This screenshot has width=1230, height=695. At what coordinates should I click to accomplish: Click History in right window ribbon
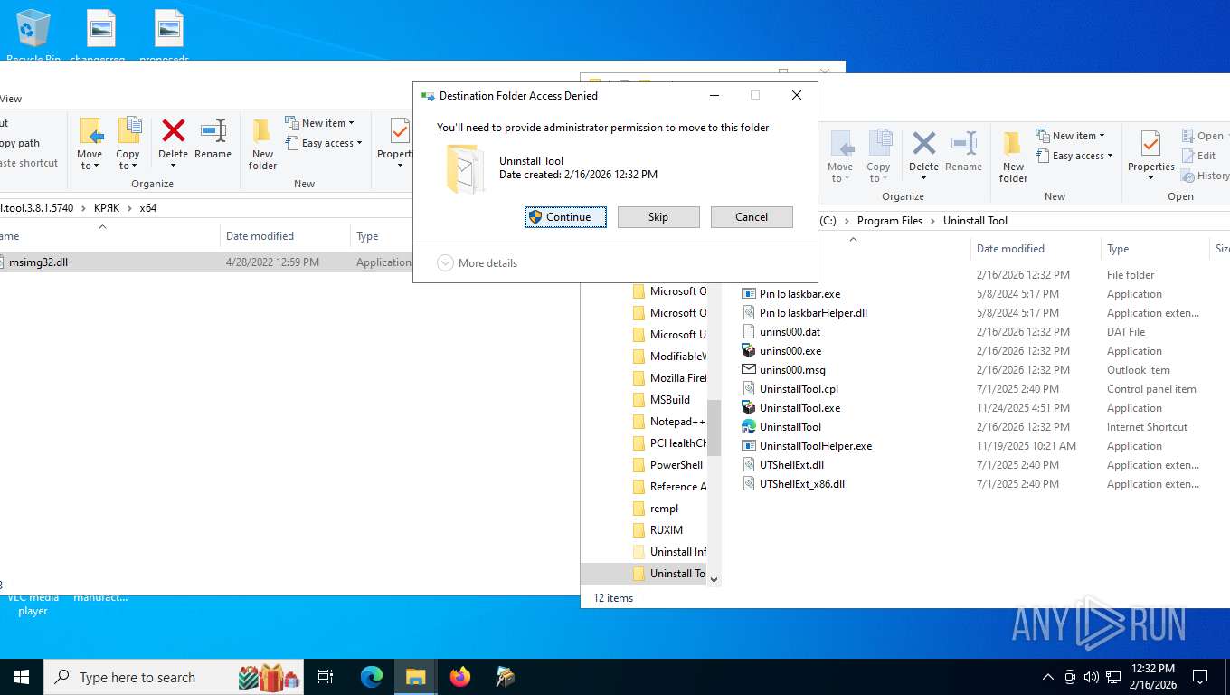click(1206, 176)
